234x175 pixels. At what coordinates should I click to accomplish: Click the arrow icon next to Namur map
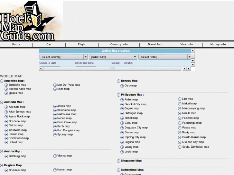[x=55, y=170]
